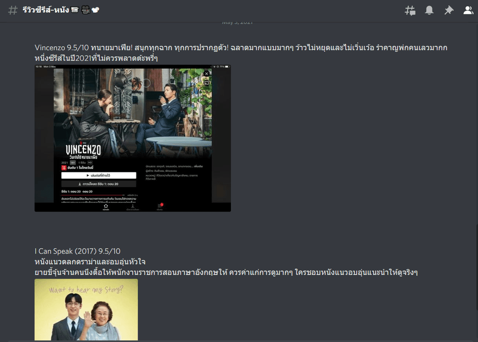
Task: Click the cast icon in Vincenzo screenshot
Action: tap(207, 83)
